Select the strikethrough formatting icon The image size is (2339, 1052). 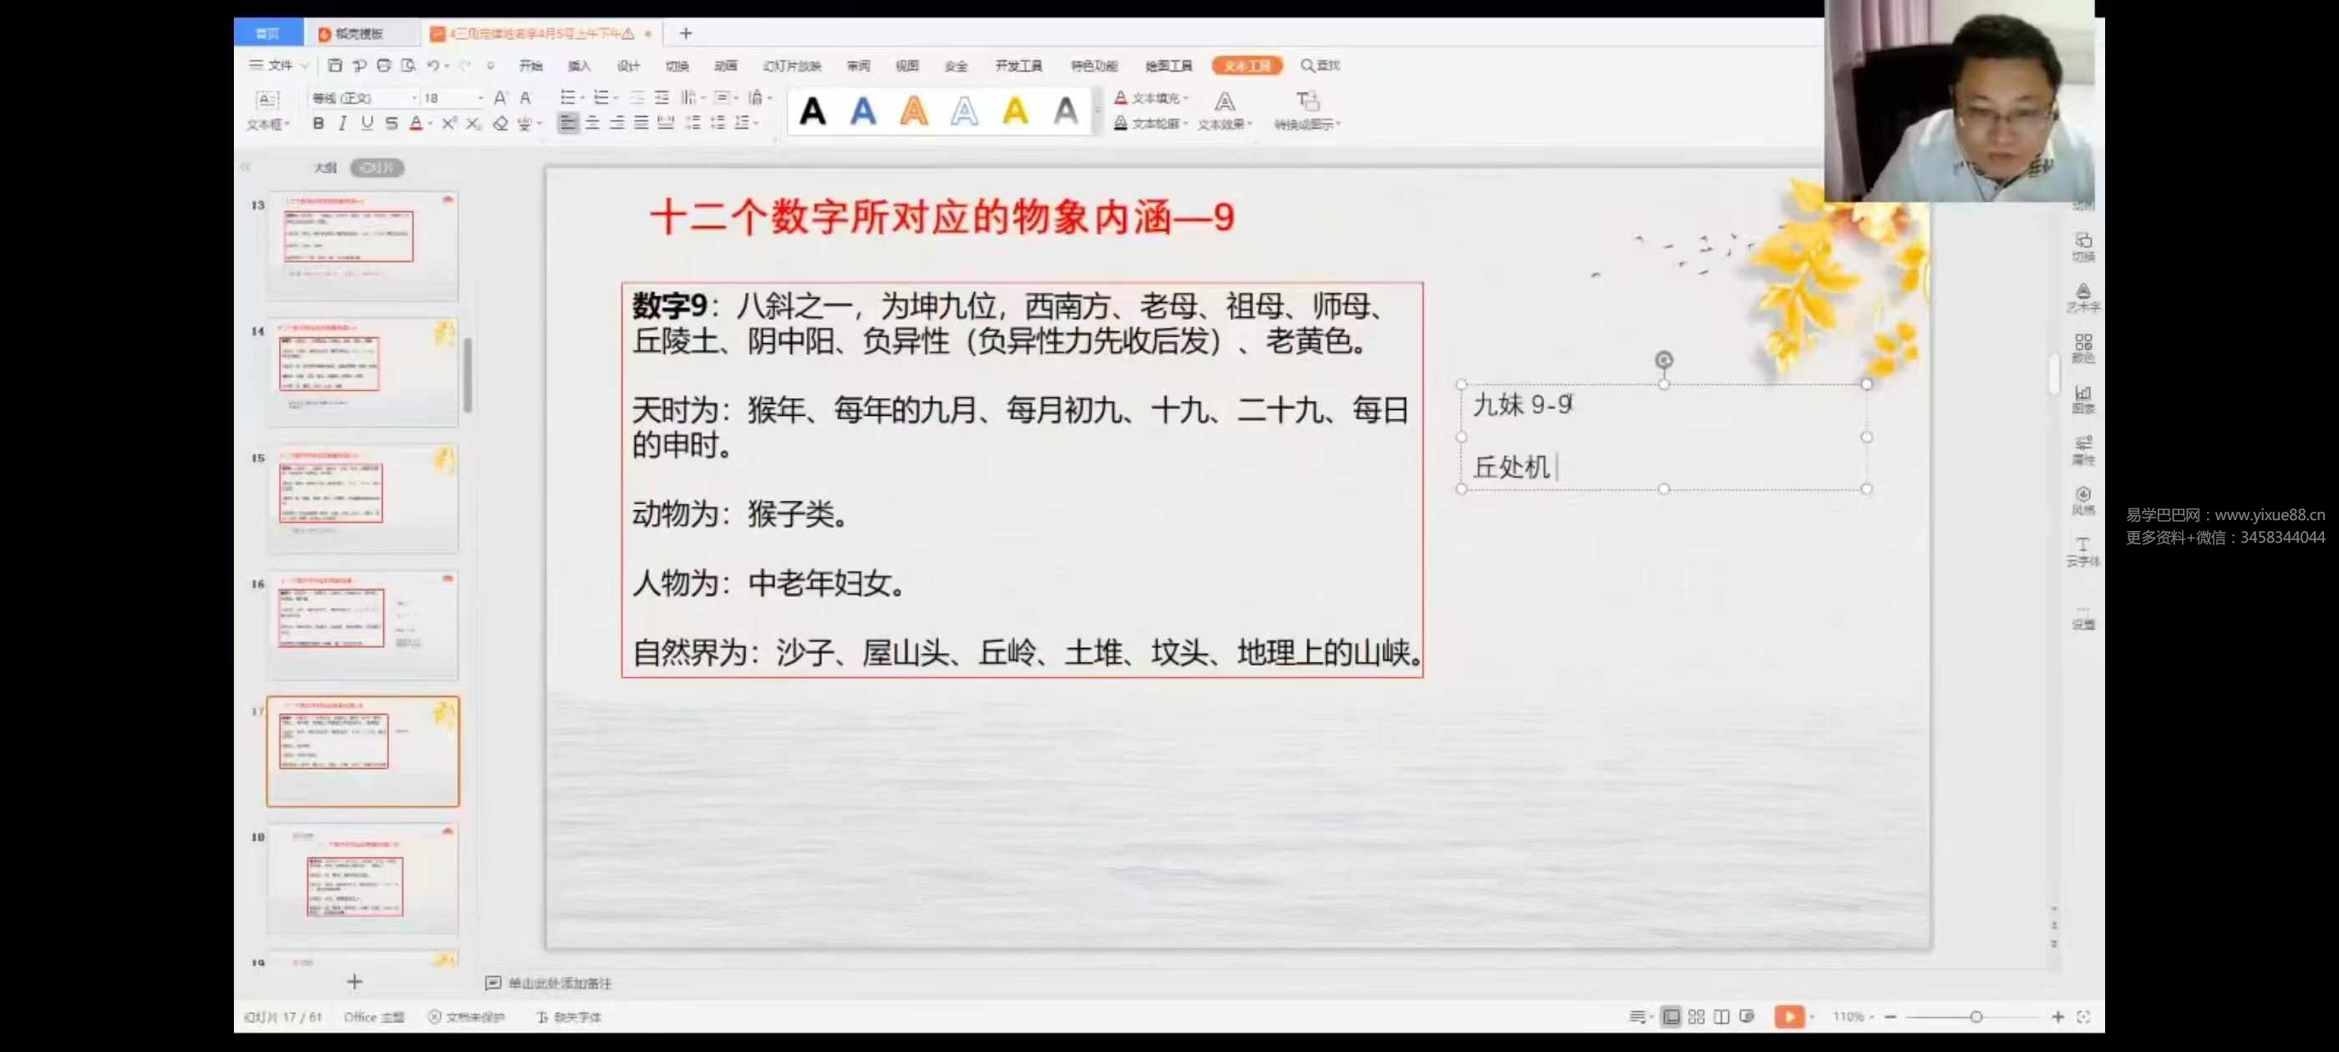393,124
